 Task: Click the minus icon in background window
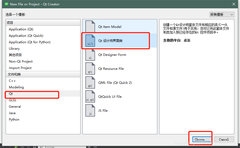[95, 147]
